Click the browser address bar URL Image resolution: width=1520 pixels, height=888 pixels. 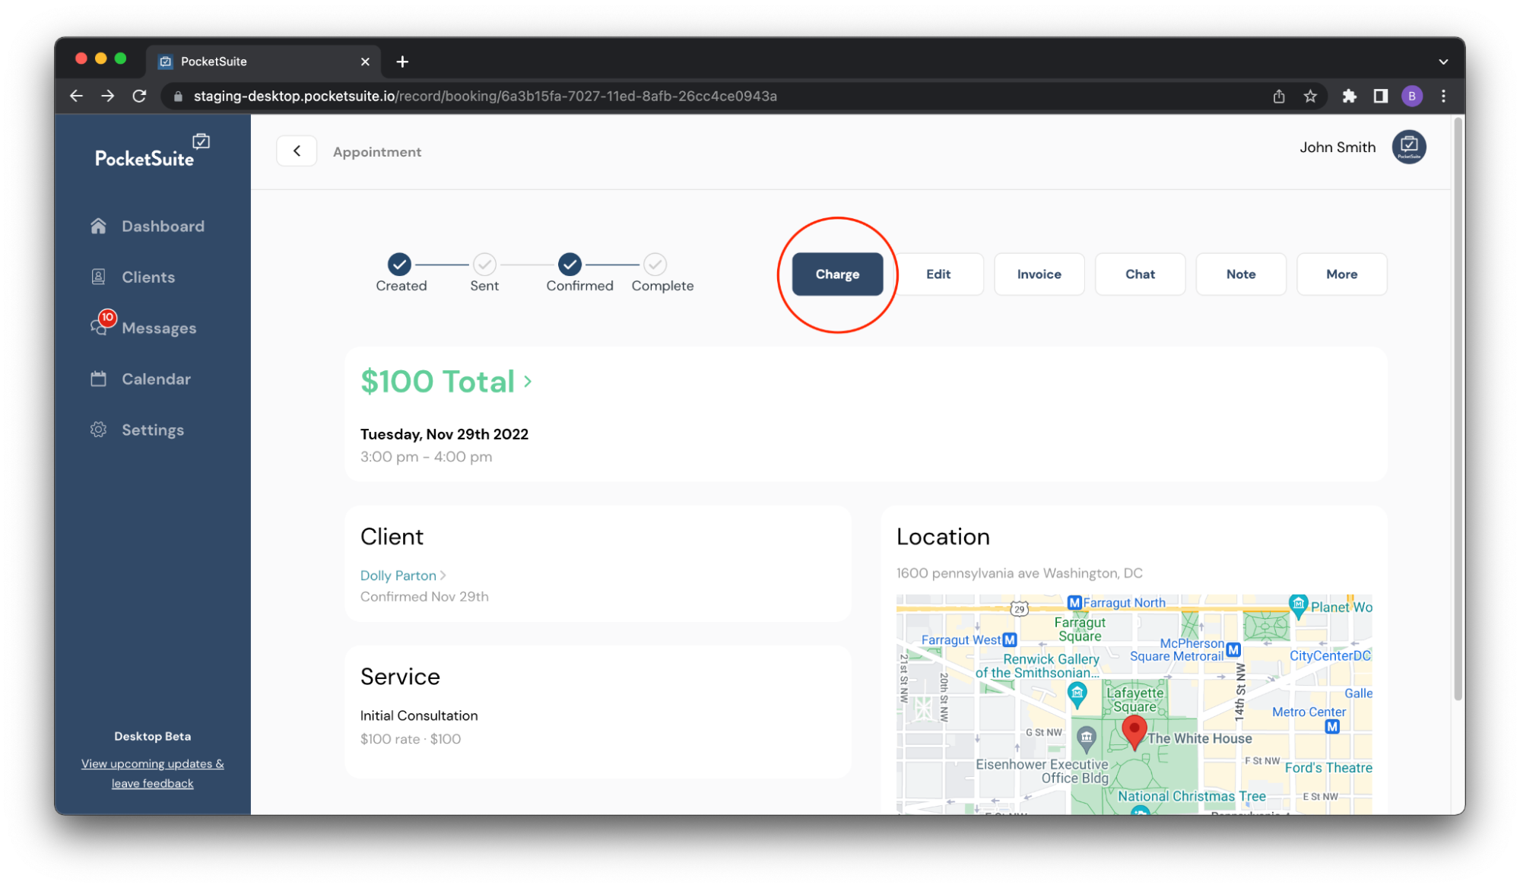485,97
